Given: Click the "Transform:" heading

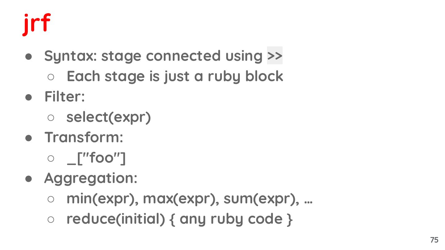Looking at the screenshot, I should point(84,137).
